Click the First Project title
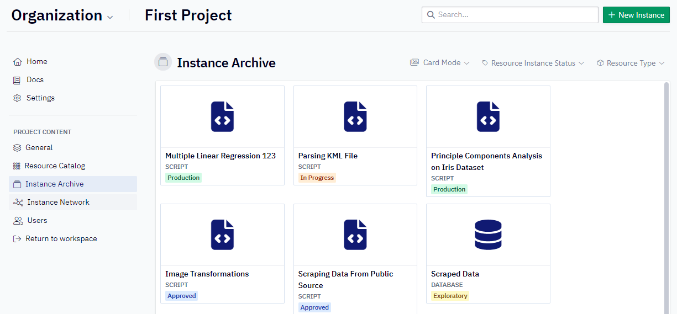This screenshot has width=677, height=314. pyautogui.click(x=188, y=15)
